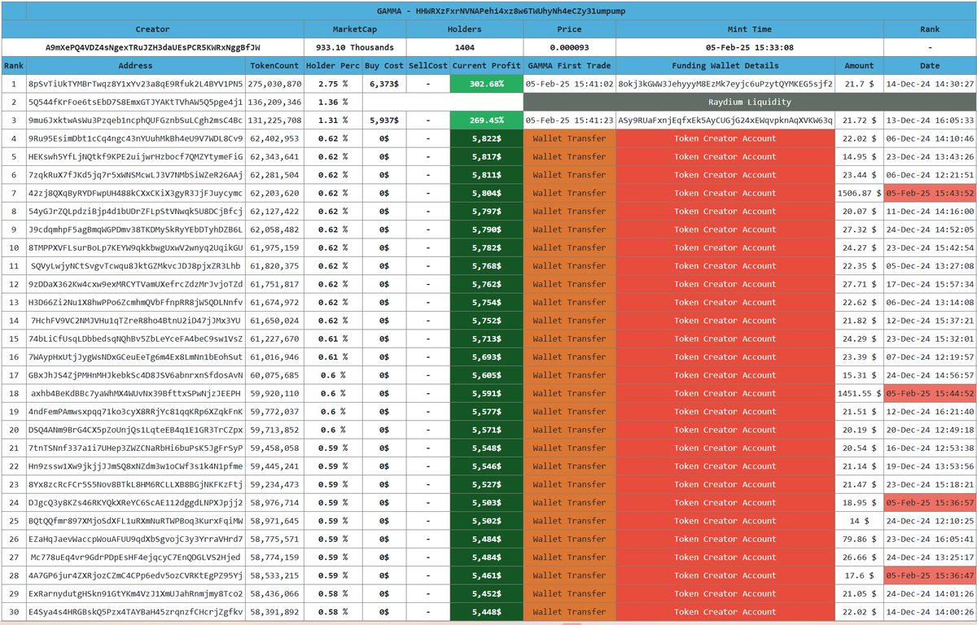
Task: Click the 'Current Profit' column header
Action: (x=487, y=66)
